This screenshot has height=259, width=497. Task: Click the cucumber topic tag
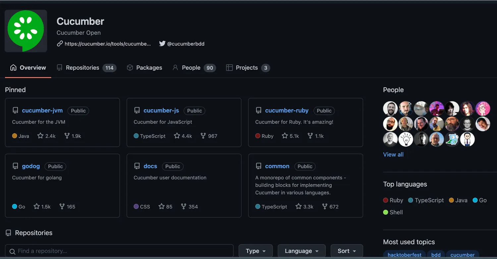click(x=463, y=255)
